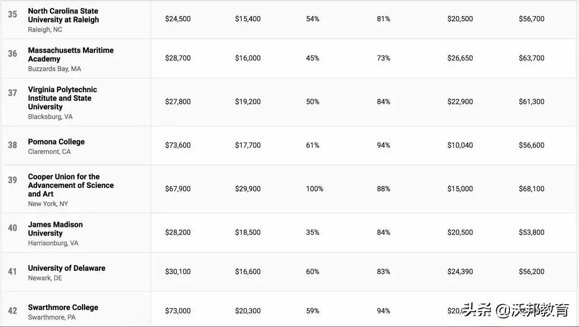Click rank number 35
Screen dimensions: 579x327
coord(12,14)
